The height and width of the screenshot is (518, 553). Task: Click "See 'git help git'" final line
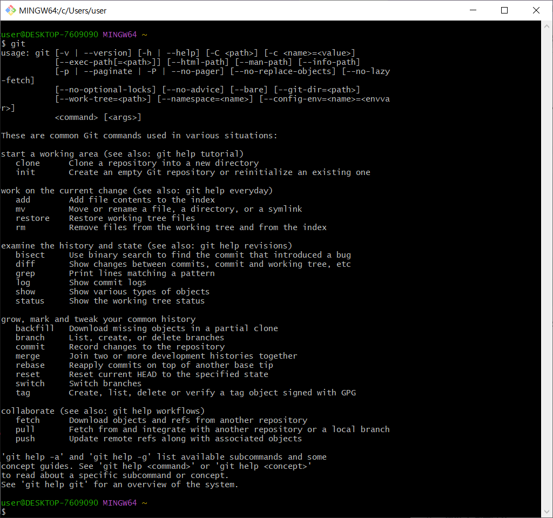pyautogui.click(x=120, y=484)
